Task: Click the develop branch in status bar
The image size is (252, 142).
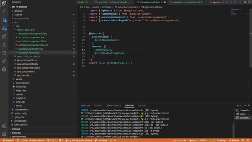Action: tap(8, 140)
